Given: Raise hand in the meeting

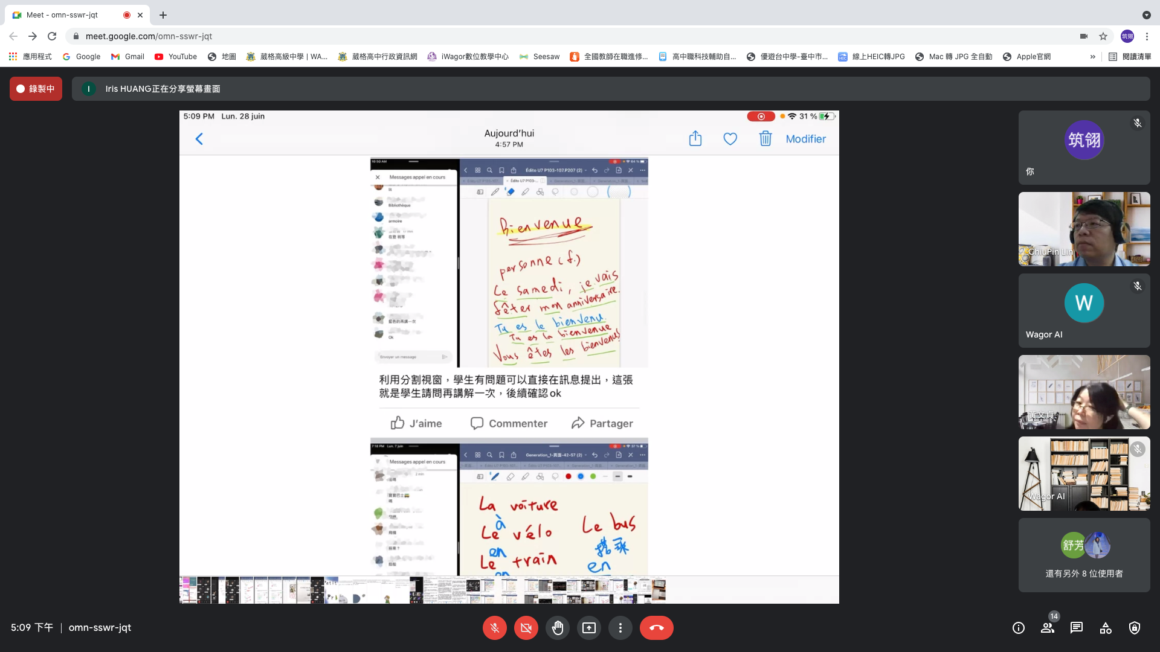Looking at the screenshot, I should coord(557,628).
